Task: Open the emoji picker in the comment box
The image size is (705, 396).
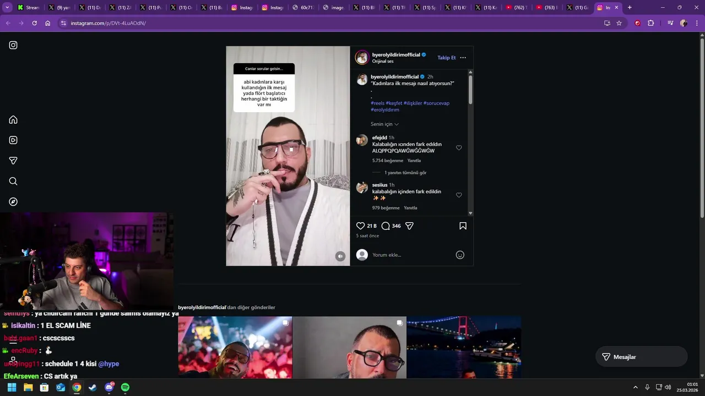Action: [460, 255]
